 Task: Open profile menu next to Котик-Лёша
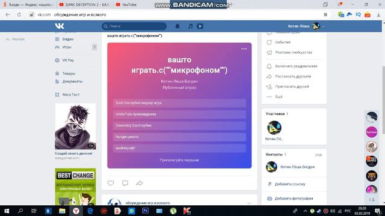(324, 26)
